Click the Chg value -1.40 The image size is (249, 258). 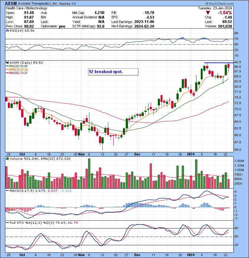point(228,17)
